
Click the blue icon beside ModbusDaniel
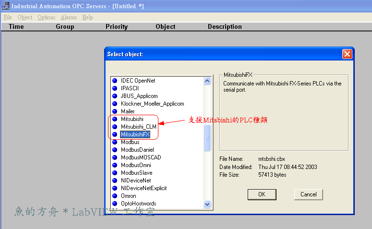tap(115, 150)
